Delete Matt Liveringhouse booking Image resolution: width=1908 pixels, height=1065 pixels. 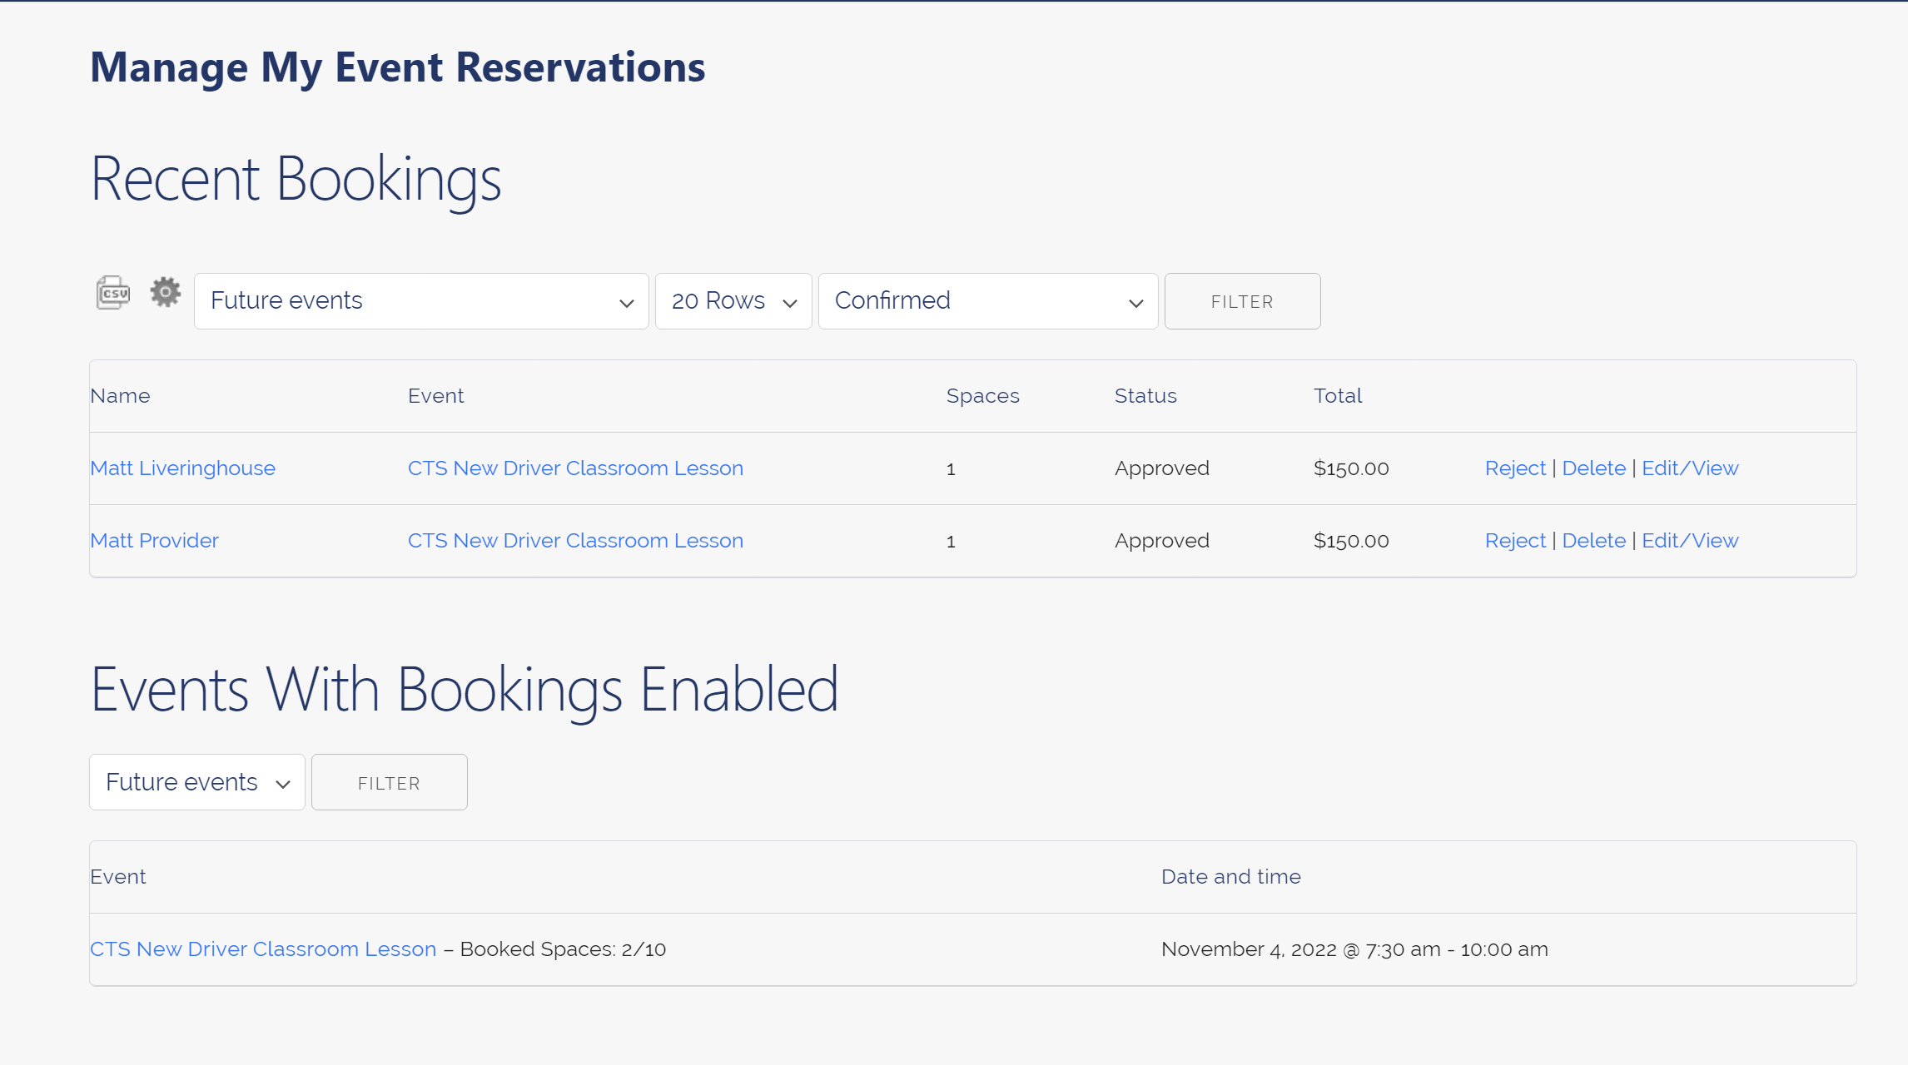(1593, 468)
